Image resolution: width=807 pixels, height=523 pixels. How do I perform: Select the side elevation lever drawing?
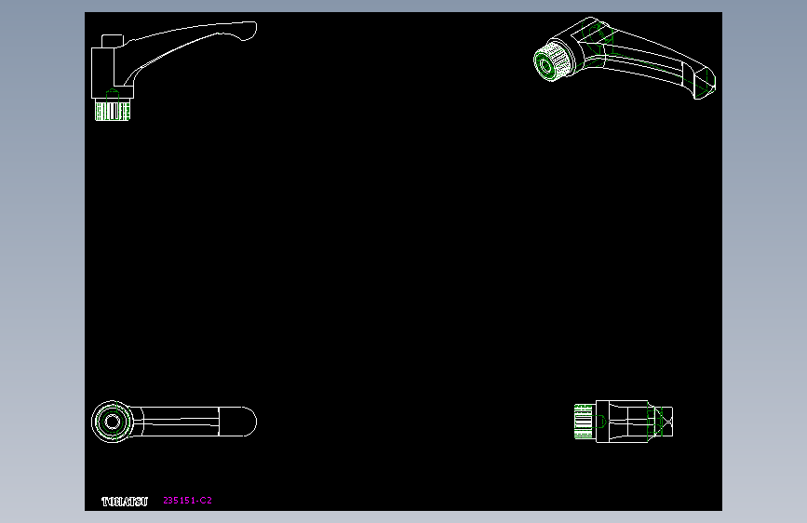(174, 71)
